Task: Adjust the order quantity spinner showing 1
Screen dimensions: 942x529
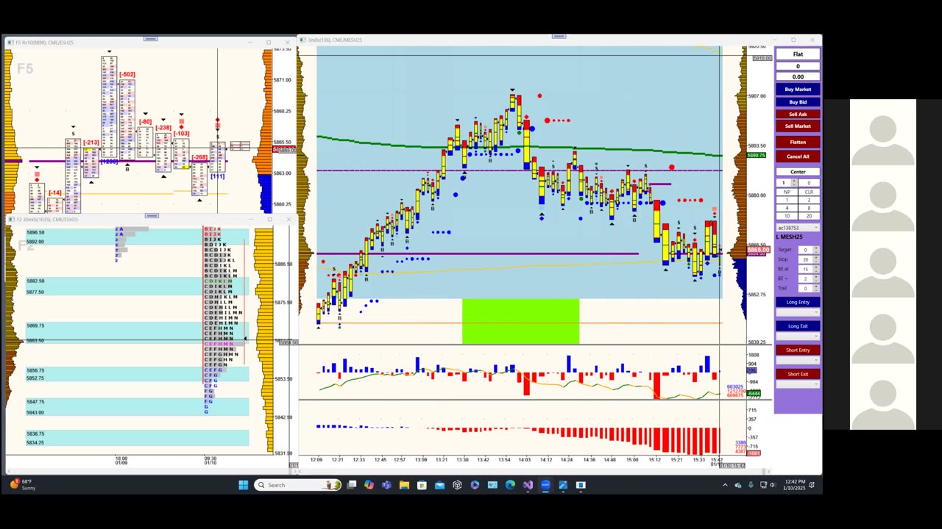Action: pyautogui.click(x=794, y=183)
